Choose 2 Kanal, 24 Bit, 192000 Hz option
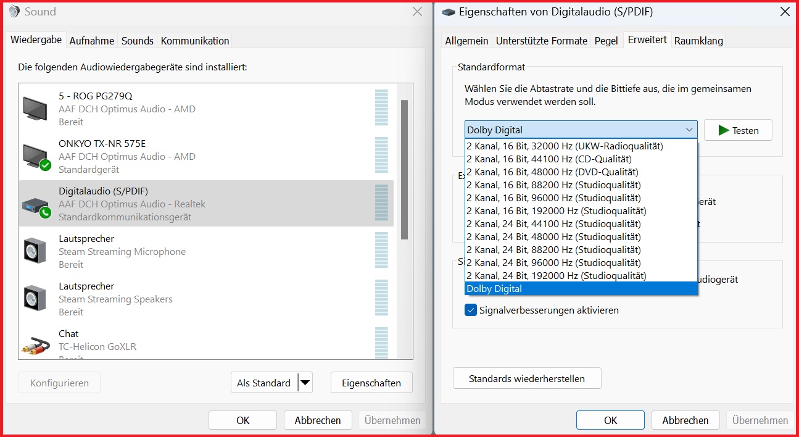 point(581,276)
